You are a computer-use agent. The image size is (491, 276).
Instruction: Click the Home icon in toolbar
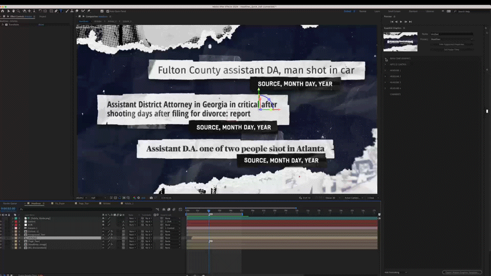[3, 11]
